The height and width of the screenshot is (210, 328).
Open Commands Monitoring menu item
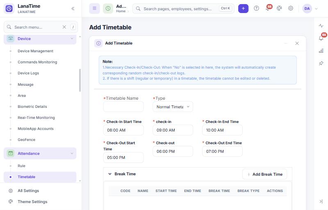[37, 62]
